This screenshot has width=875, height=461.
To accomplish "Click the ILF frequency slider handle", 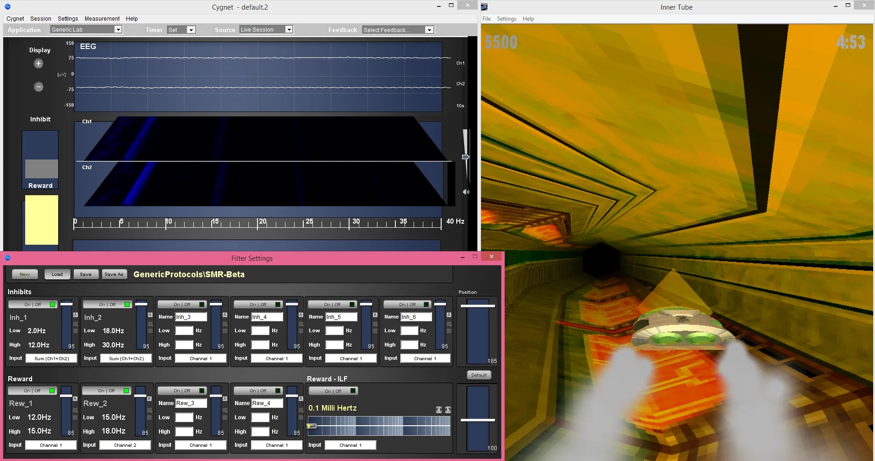I will [312, 426].
